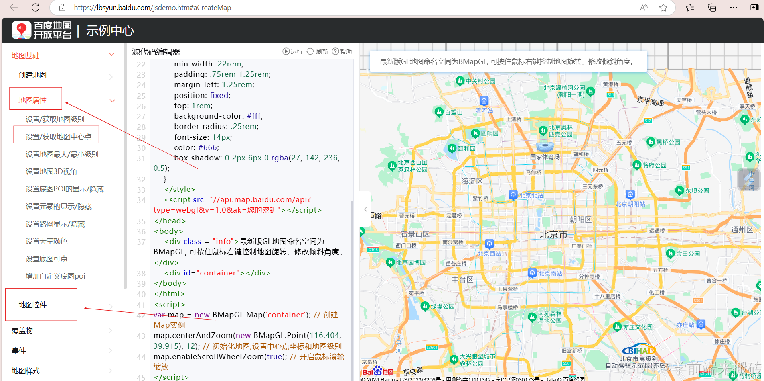Click the 绿堤公园 marker on map
764x381 pixels.
pyautogui.click(x=425, y=306)
